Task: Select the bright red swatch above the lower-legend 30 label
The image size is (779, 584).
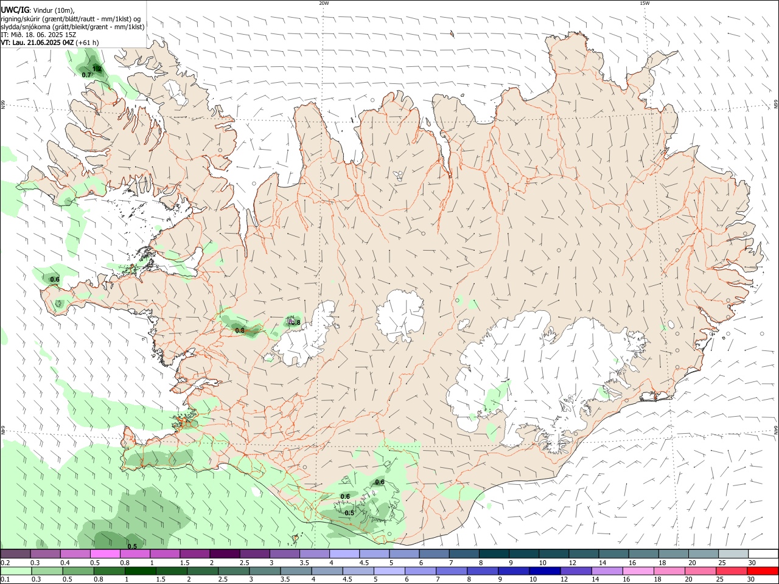Action: tap(763, 571)
